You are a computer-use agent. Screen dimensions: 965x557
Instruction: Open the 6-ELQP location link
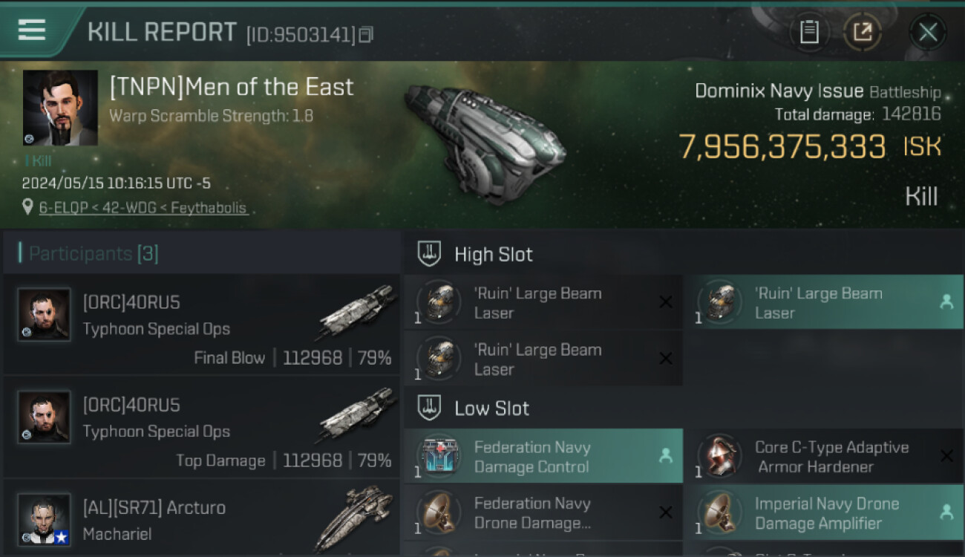(x=143, y=208)
